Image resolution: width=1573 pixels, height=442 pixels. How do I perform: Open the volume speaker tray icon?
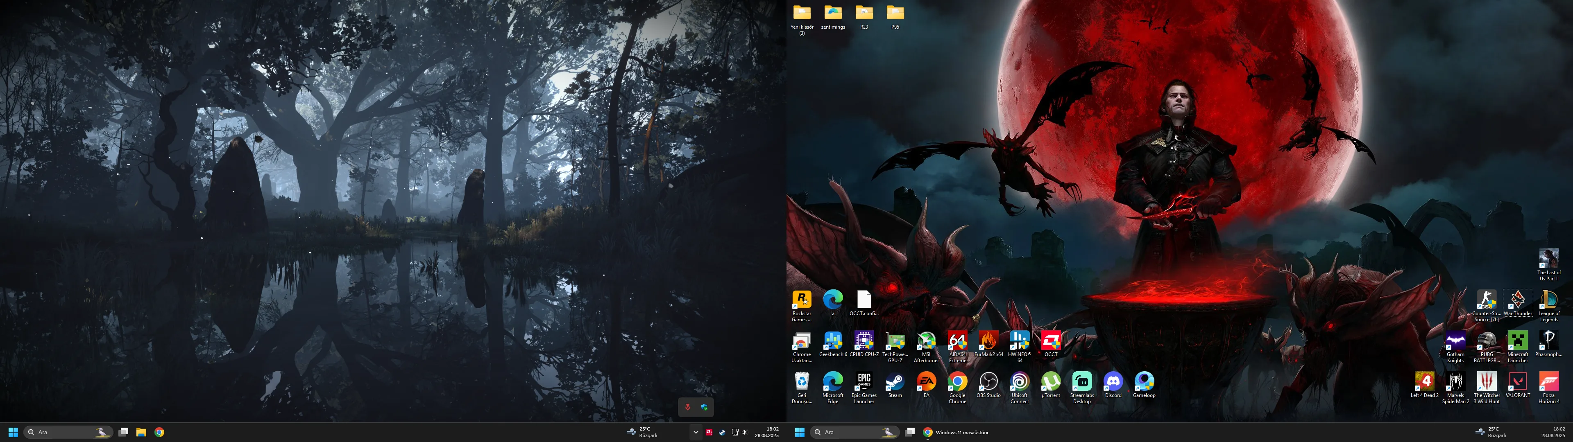(744, 432)
